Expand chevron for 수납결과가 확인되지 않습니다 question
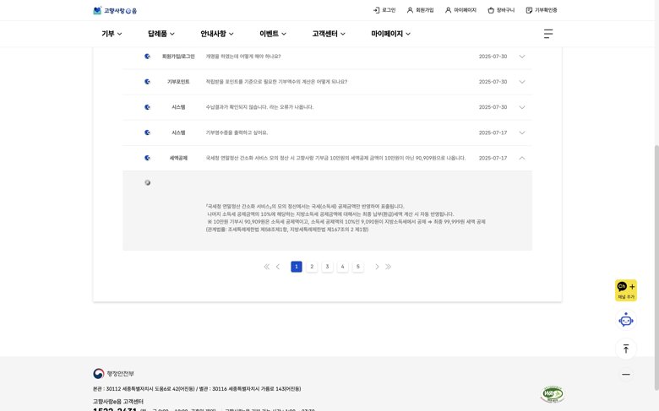 click(x=522, y=107)
